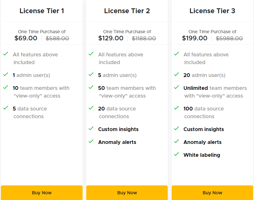Click the $69.00 price in Tier 1

[26, 38]
